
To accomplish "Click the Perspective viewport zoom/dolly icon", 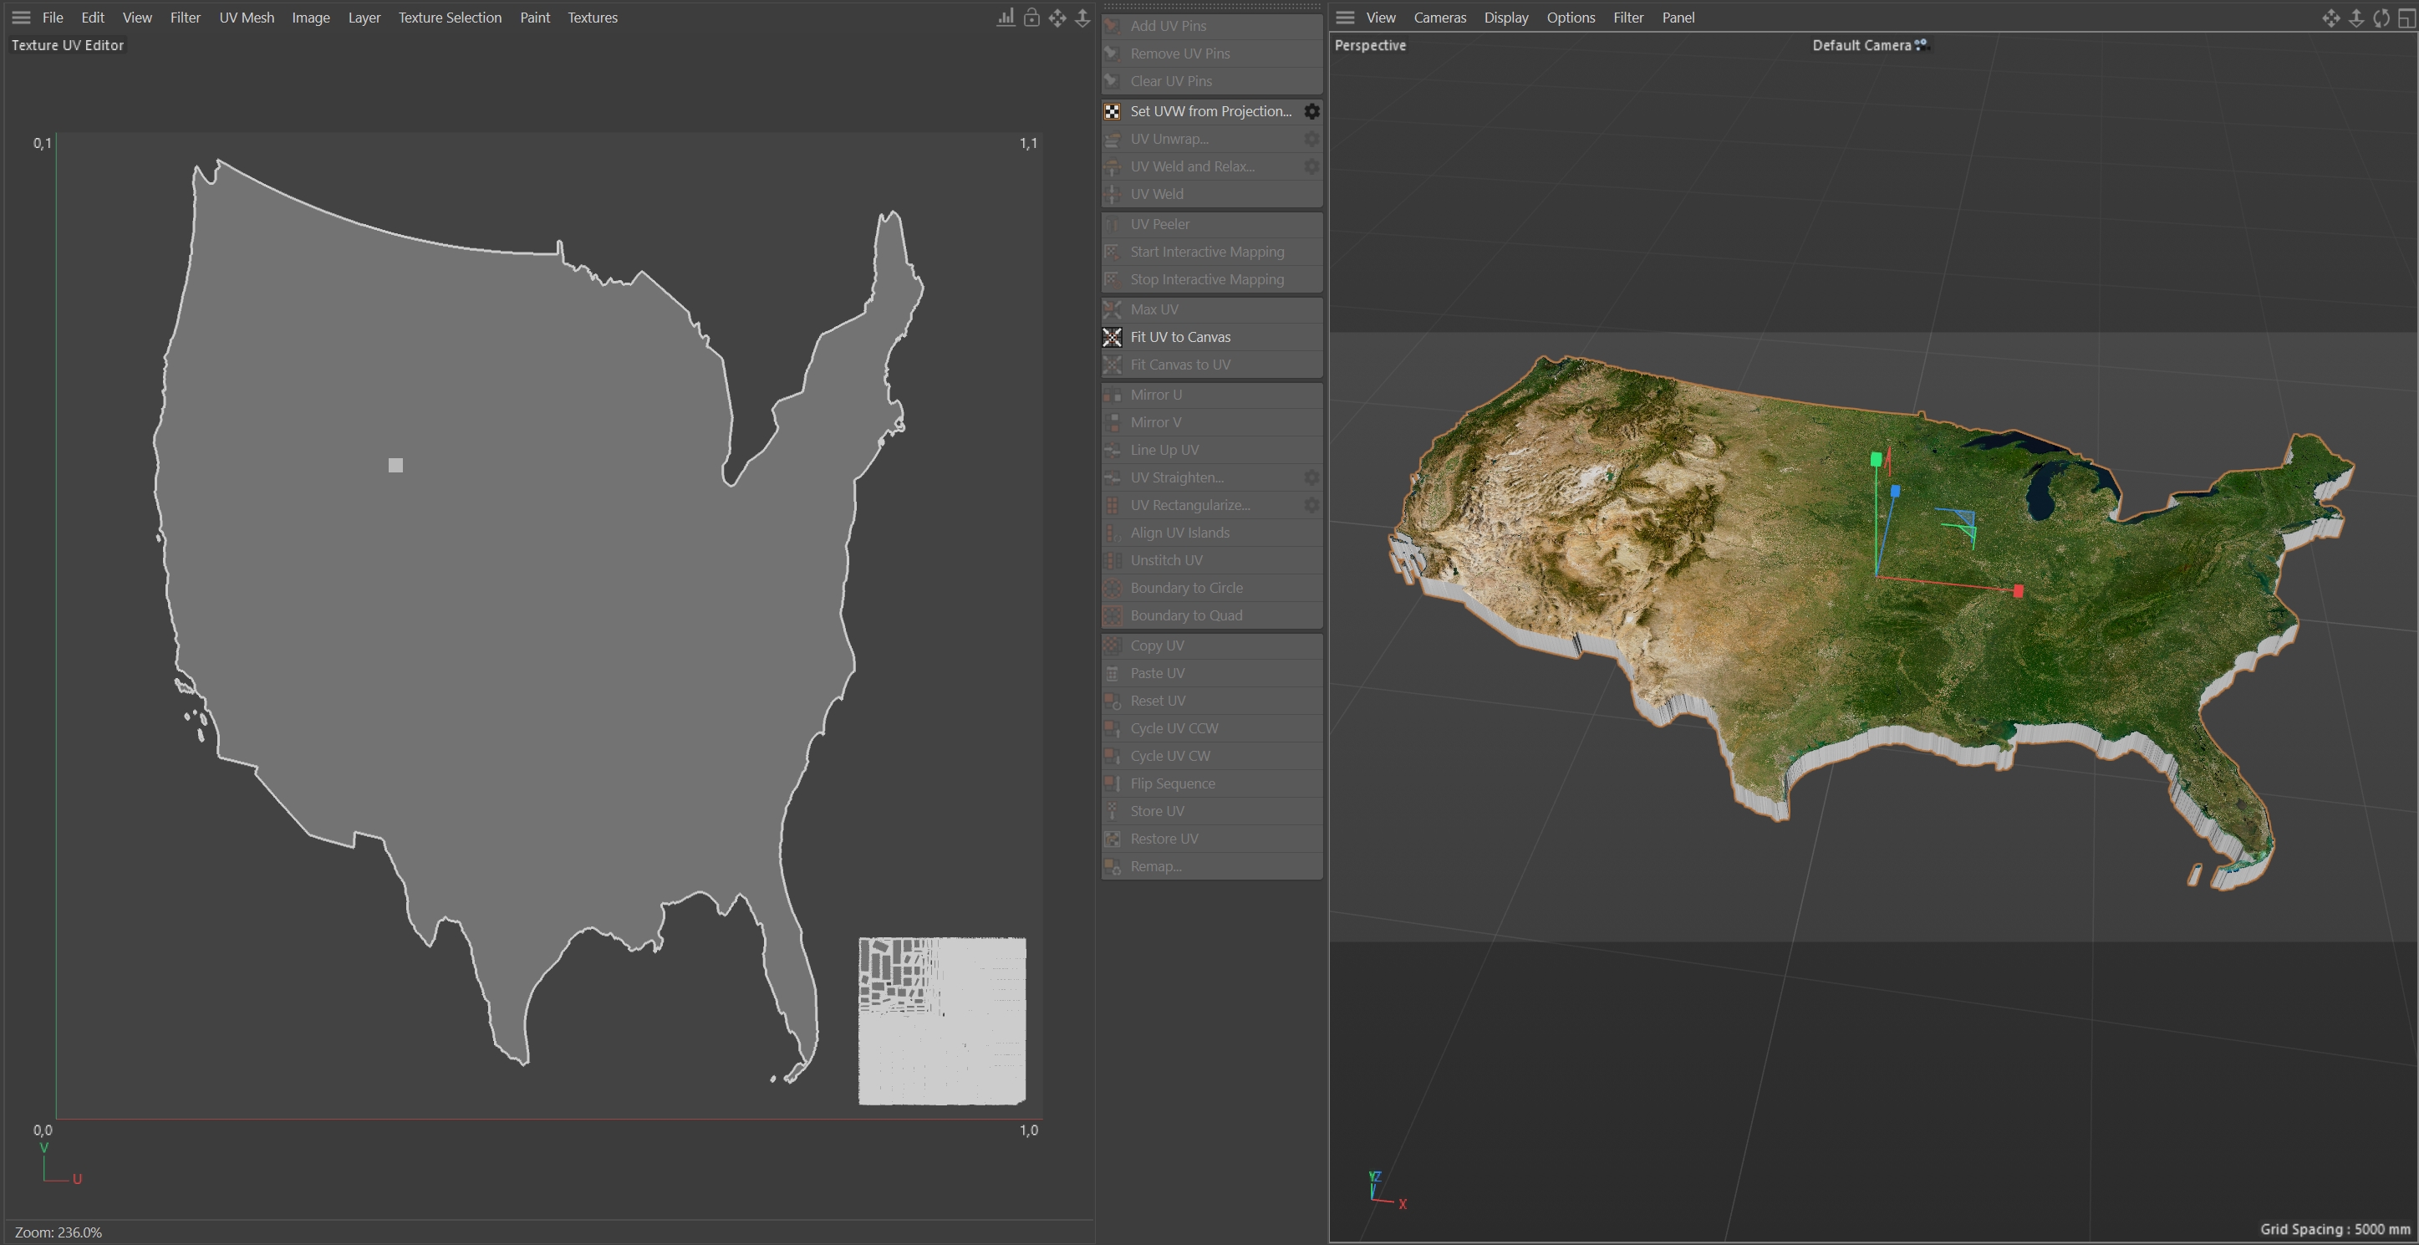I will tap(2355, 18).
